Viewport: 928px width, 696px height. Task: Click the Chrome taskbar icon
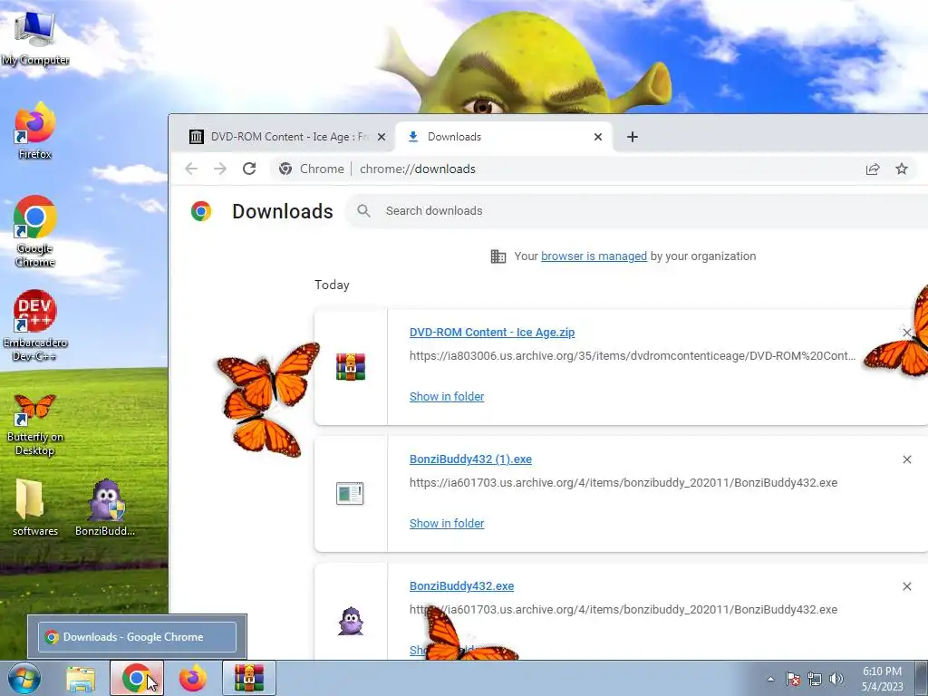136,678
